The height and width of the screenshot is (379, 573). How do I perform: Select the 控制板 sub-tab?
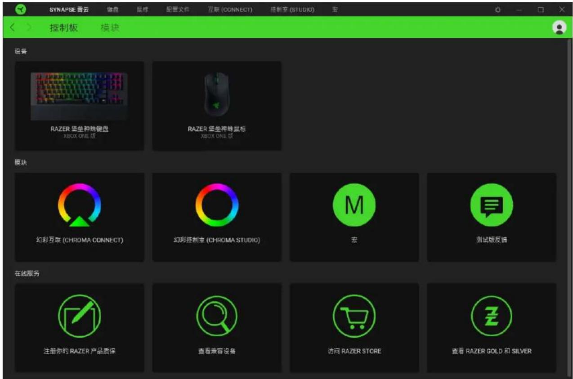pos(64,28)
